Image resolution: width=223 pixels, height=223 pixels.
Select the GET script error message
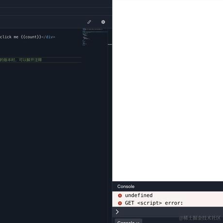click(x=154, y=203)
